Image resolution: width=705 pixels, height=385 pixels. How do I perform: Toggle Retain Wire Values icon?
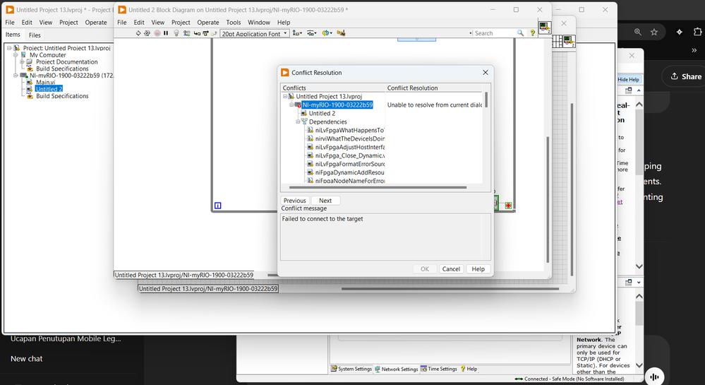point(187,33)
